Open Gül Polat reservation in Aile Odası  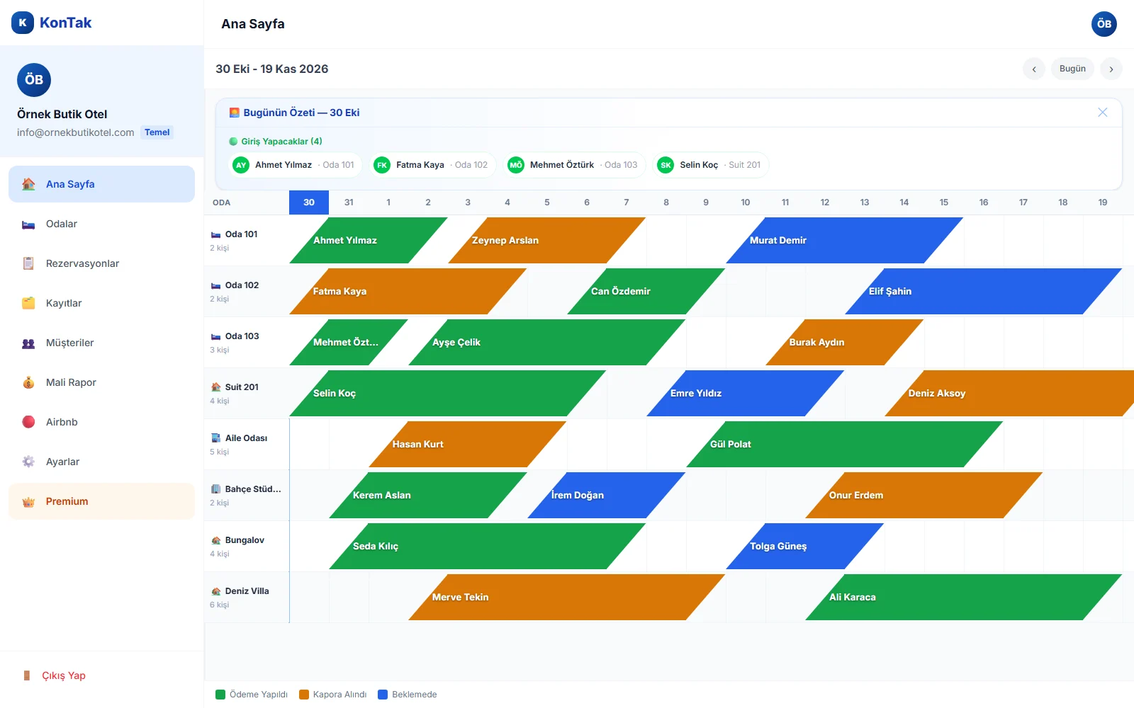pyautogui.click(x=844, y=444)
